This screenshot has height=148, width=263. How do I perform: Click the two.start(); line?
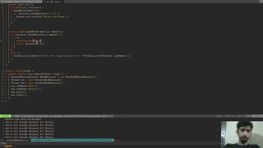click(x=19, y=95)
